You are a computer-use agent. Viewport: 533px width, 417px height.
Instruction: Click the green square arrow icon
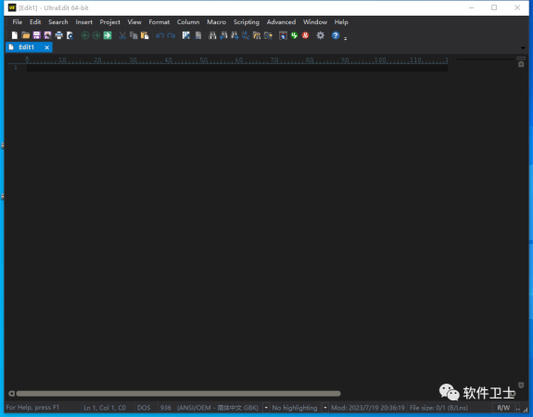tap(108, 35)
